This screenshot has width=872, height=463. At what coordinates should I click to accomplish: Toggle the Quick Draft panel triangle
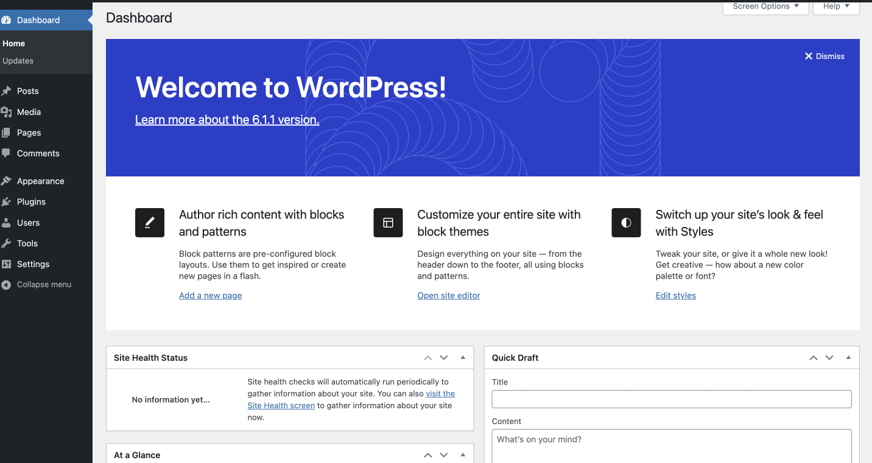(848, 358)
